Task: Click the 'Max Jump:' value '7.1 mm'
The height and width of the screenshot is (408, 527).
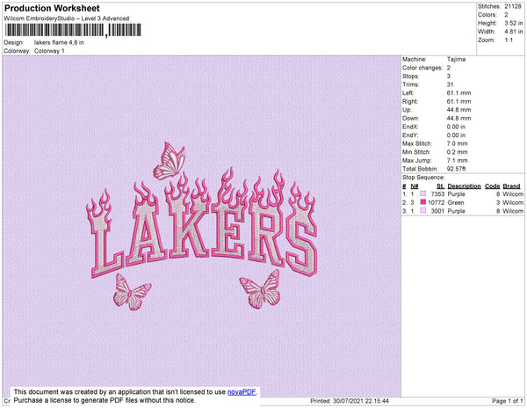Action: point(457,160)
